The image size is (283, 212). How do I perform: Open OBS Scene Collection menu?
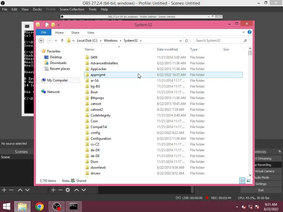pos(72,9)
